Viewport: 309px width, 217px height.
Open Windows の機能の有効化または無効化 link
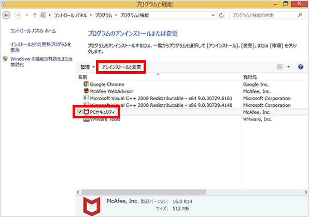pos(41,62)
